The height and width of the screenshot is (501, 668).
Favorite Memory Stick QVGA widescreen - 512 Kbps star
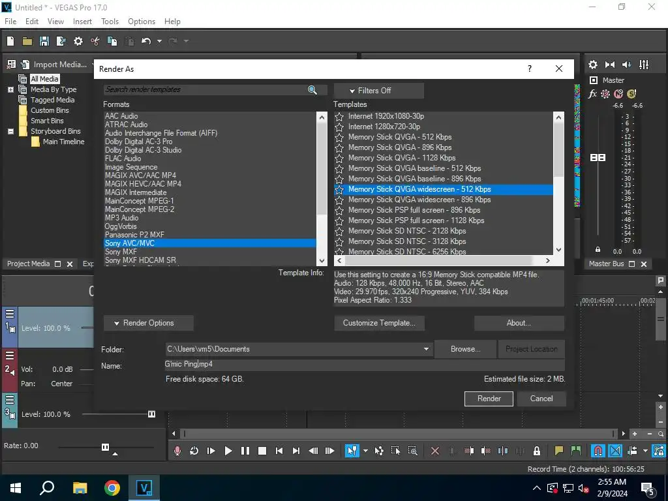point(339,190)
